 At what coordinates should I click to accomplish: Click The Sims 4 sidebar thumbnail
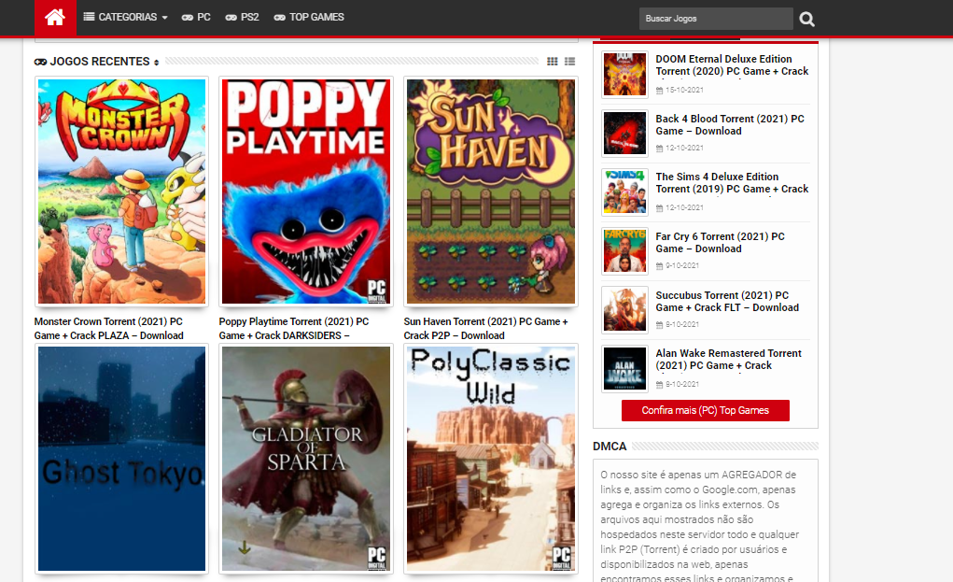[x=624, y=192]
